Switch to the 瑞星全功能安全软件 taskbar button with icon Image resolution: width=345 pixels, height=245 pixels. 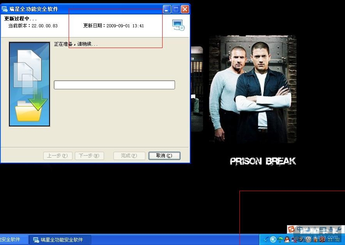[60, 240]
